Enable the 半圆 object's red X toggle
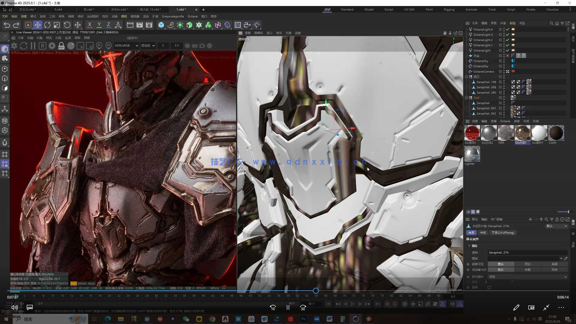 click(x=508, y=56)
